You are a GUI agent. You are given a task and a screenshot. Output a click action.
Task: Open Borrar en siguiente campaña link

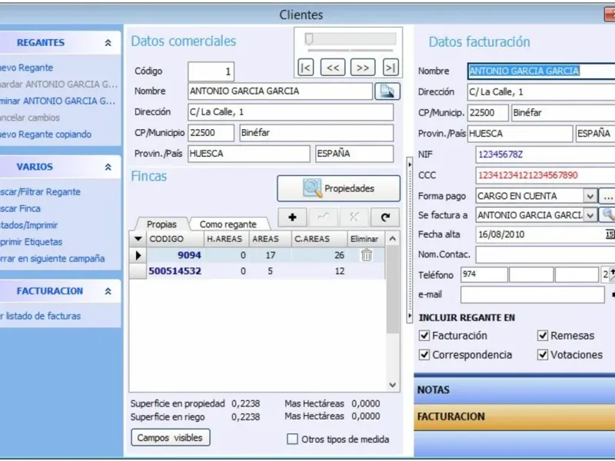click(52, 259)
